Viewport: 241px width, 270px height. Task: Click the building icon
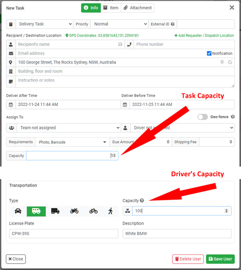click(11, 71)
